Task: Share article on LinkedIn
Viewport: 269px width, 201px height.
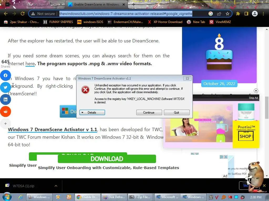Action: [x=6, y=99]
